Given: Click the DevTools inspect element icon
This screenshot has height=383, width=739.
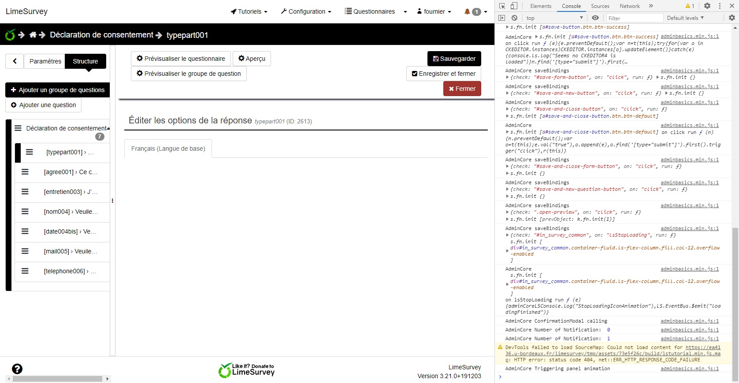Looking at the screenshot, I should coord(502,6).
